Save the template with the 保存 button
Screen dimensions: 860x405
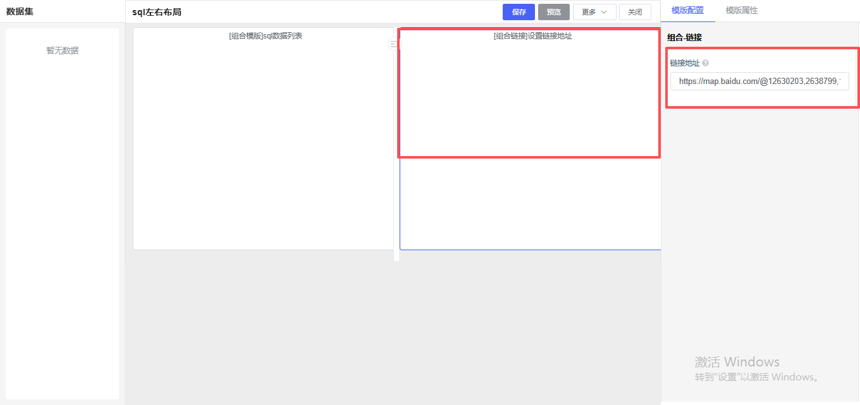click(x=519, y=11)
